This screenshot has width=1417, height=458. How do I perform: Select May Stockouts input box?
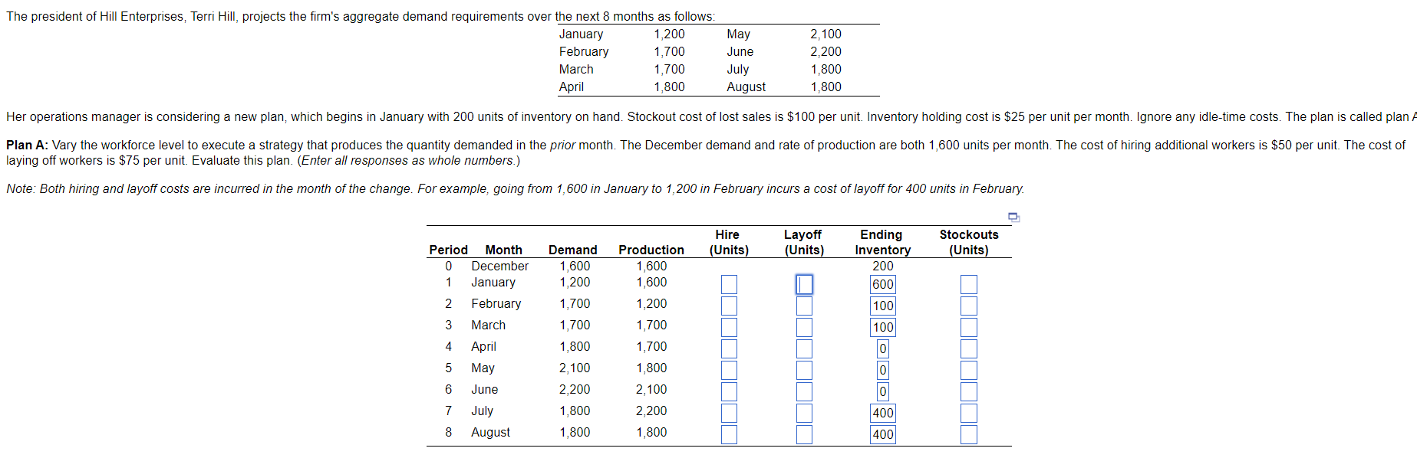coord(969,371)
